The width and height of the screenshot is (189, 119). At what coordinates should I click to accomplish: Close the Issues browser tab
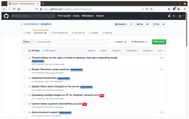pyautogui.click(x=38, y=4)
